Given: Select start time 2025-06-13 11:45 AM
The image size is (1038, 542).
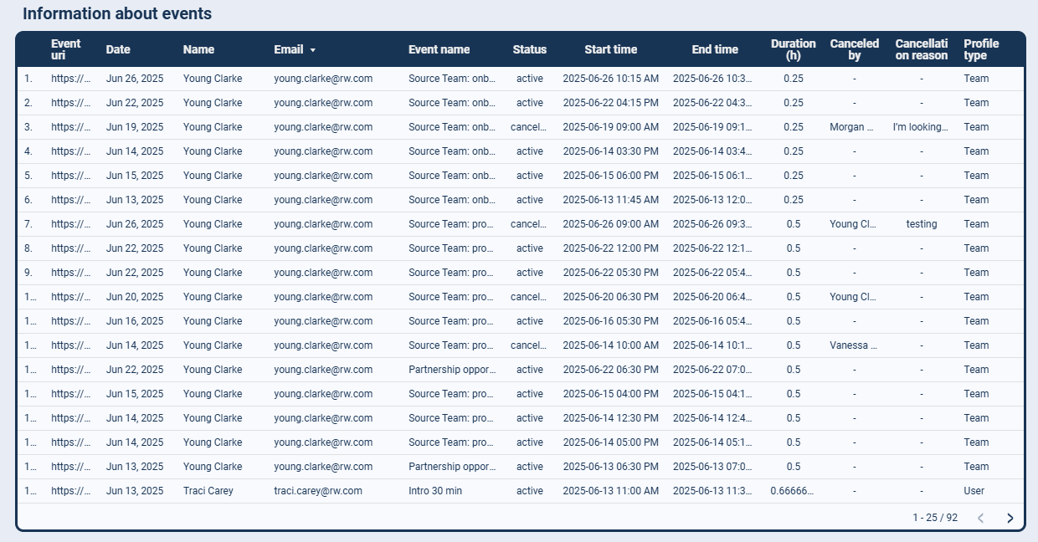Looking at the screenshot, I should point(610,200).
